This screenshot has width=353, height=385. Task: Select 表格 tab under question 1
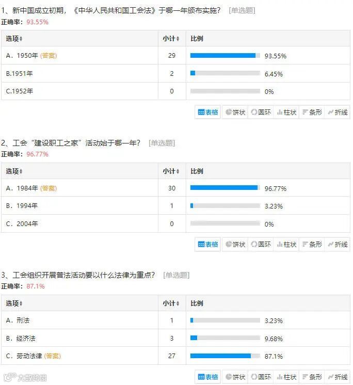pos(207,112)
